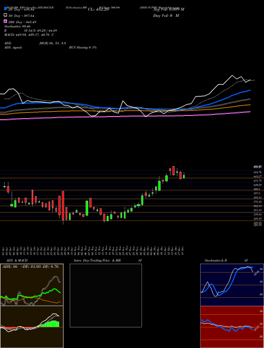This screenshot has height=348, width=264.
Task: Click the 'ADX signal:' label
Action: 13,47
